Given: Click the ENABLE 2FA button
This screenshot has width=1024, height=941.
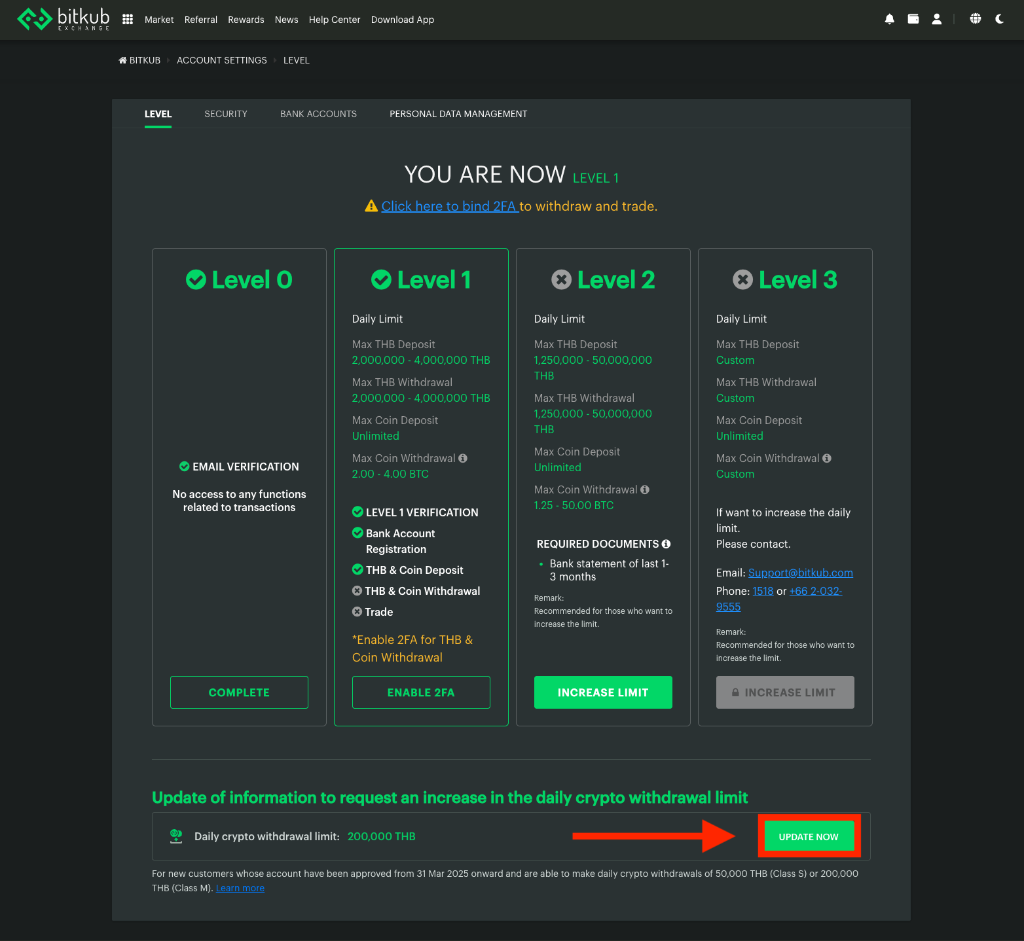Looking at the screenshot, I should (421, 692).
